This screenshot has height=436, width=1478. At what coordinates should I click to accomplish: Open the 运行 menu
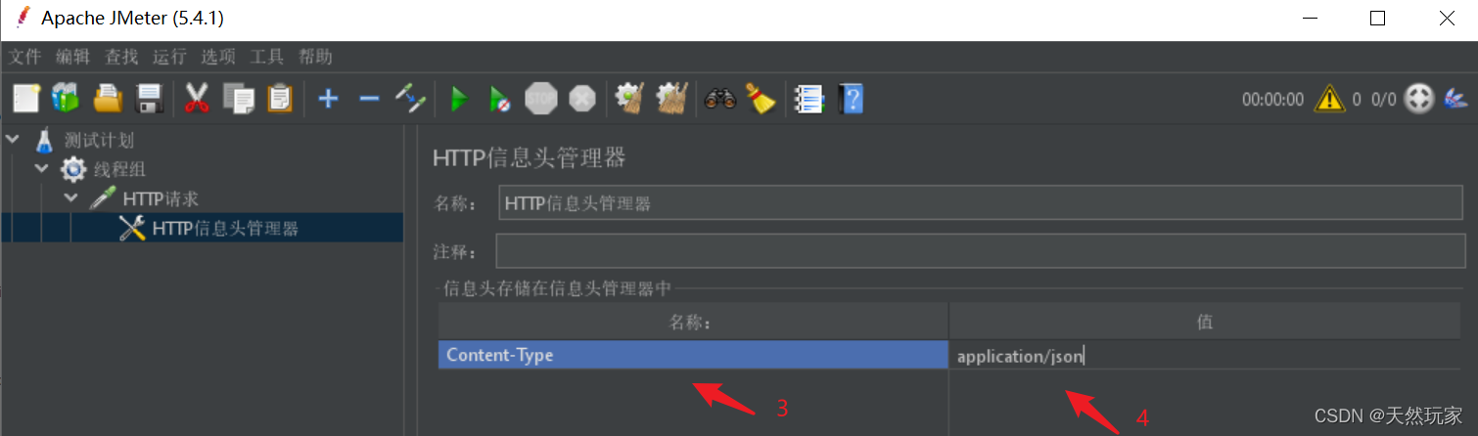(169, 57)
